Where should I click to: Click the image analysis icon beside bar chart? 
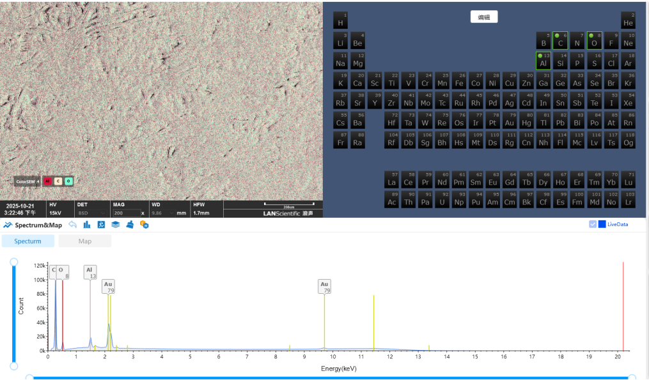point(101,224)
